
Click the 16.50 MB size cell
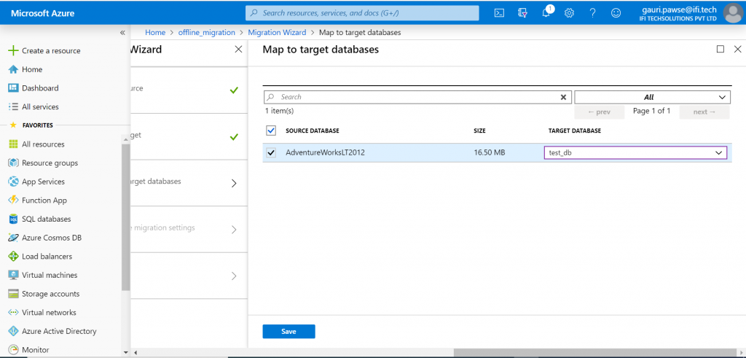click(490, 153)
